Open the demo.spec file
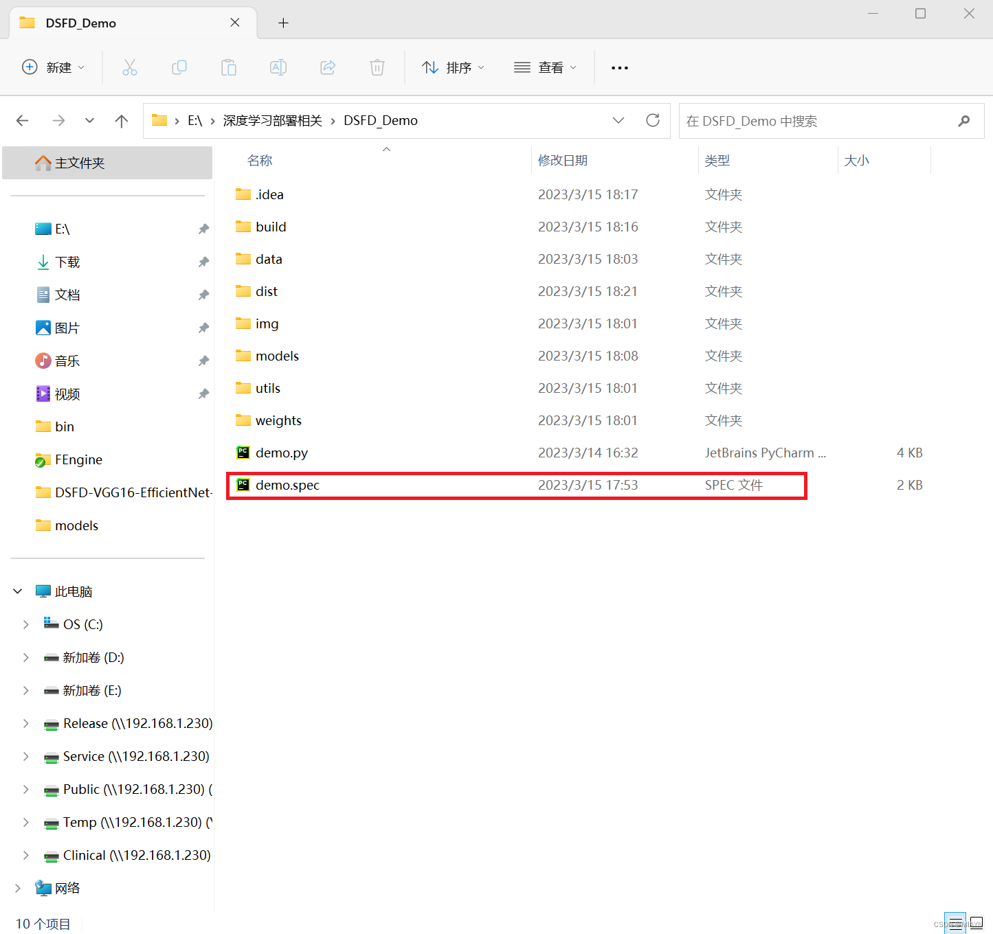 (287, 485)
